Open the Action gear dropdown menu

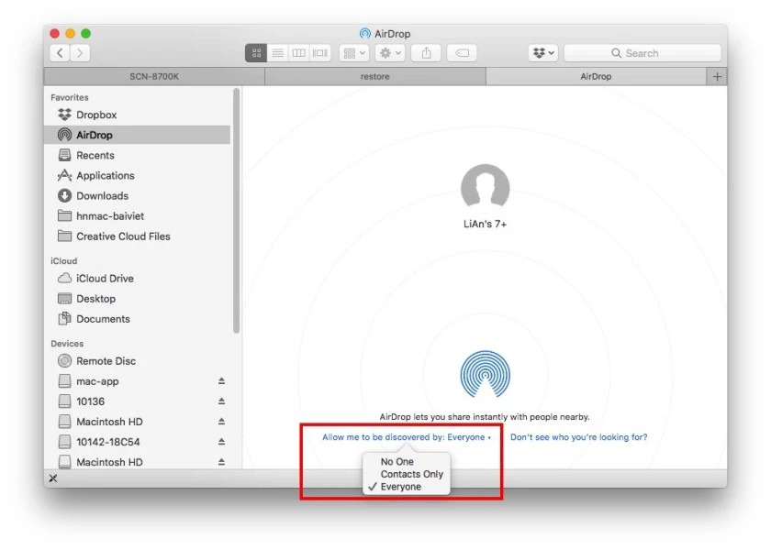tap(390, 53)
